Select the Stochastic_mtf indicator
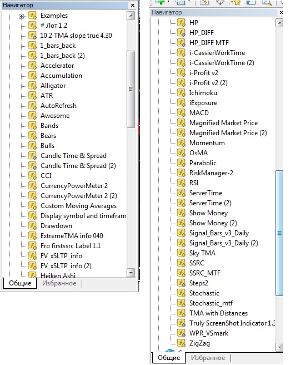The image size is (291, 365). (211, 303)
